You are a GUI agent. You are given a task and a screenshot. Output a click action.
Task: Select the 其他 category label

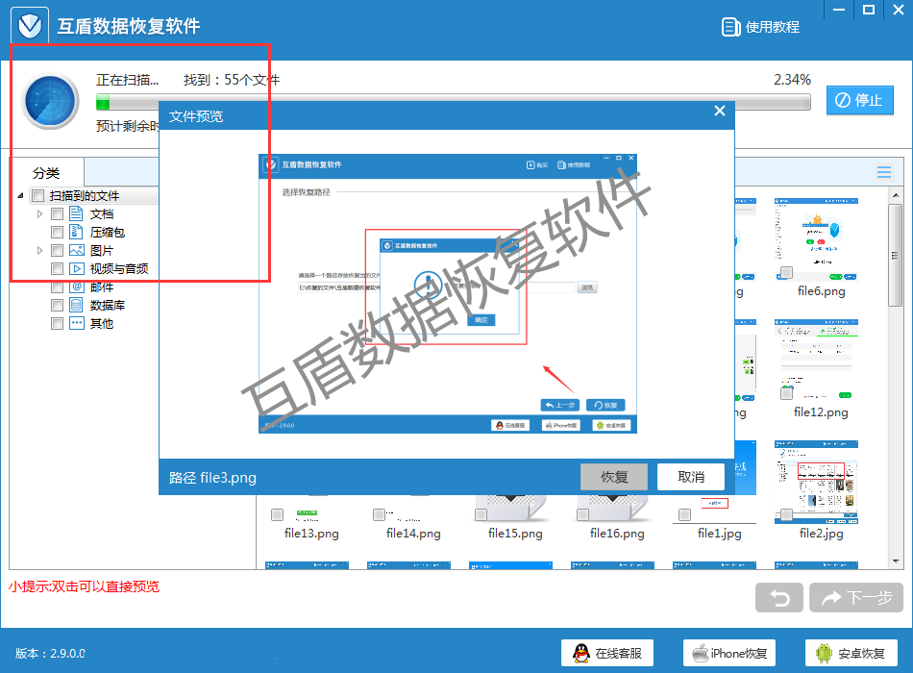tap(102, 323)
